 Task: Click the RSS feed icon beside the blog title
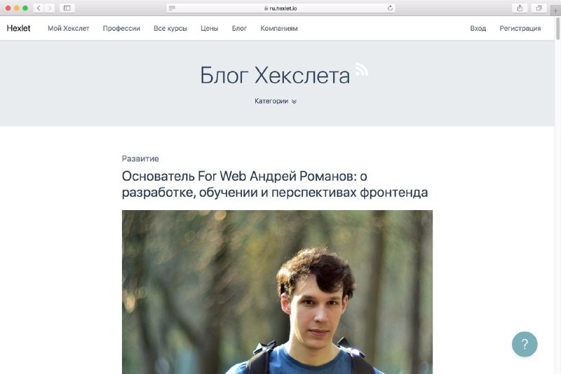click(361, 69)
